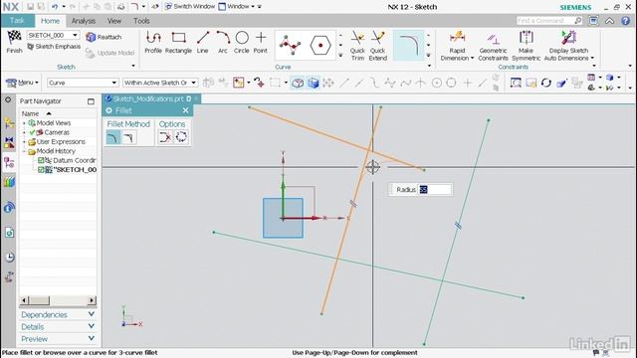This screenshot has width=637, height=358.
Task: Select the Arc tool
Action: [x=223, y=42]
